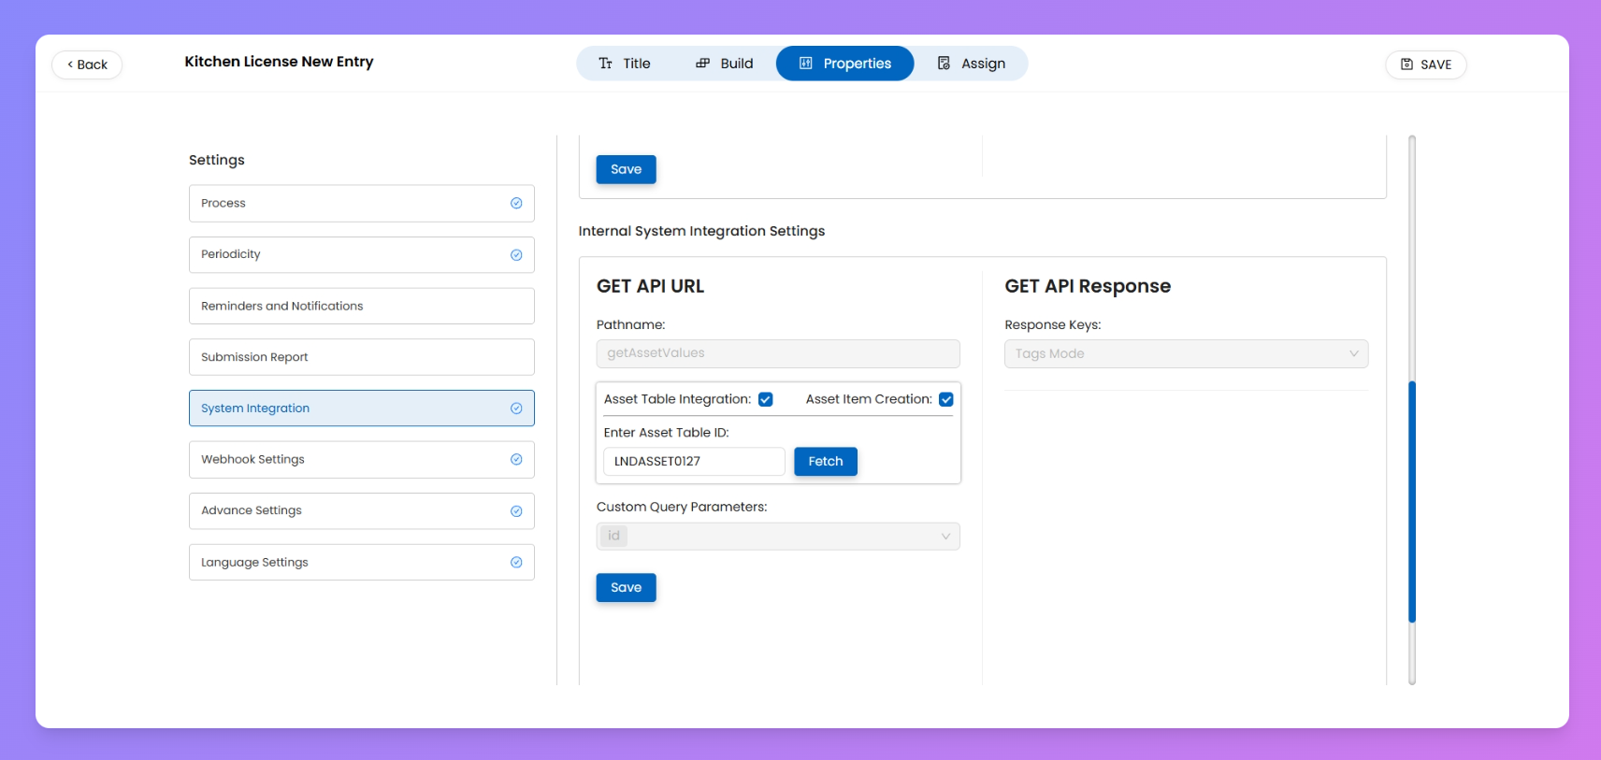Go back using the Back button

[87, 65]
